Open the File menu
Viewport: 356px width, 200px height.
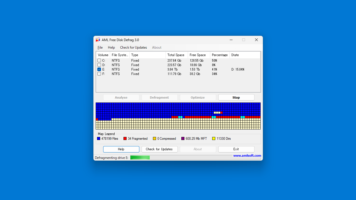pyautogui.click(x=100, y=47)
